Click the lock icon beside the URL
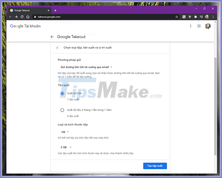This screenshot has height=178, width=222. pyautogui.click(x=35, y=17)
